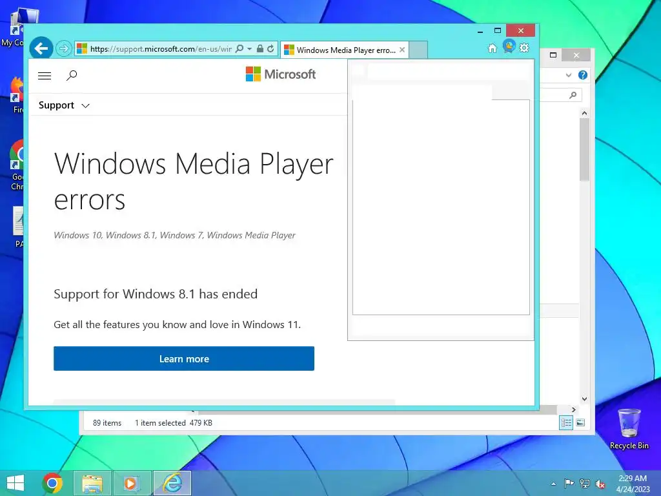This screenshot has width=661, height=496.
Task: Maximize the Internet Explorer window
Action: (x=498, y=31)
